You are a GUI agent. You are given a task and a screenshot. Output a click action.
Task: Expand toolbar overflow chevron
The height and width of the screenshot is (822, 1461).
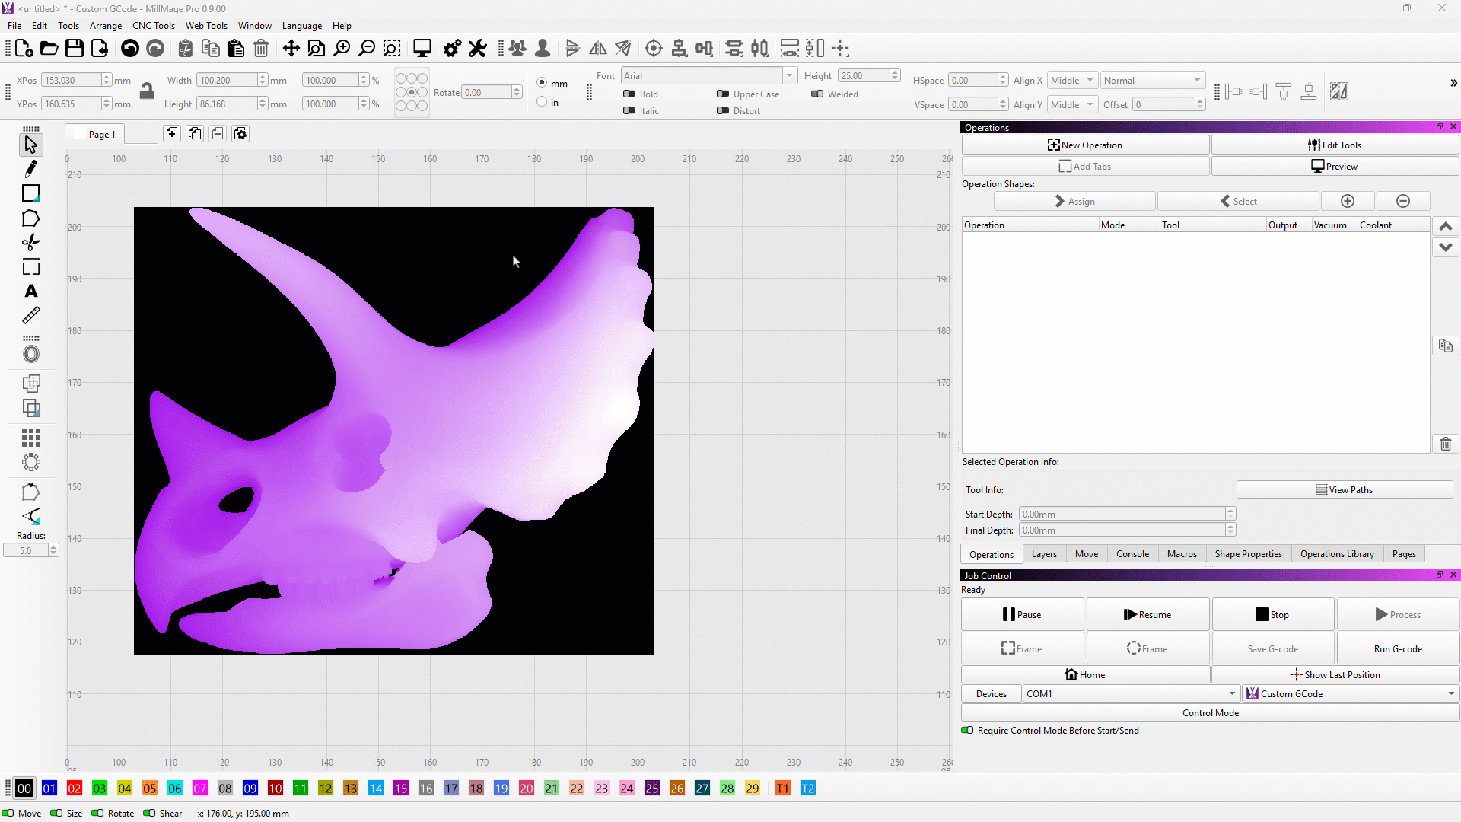[x=1453, y=83]
